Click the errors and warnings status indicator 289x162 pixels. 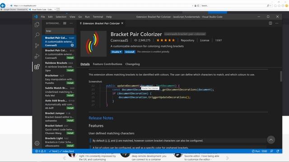40,151
